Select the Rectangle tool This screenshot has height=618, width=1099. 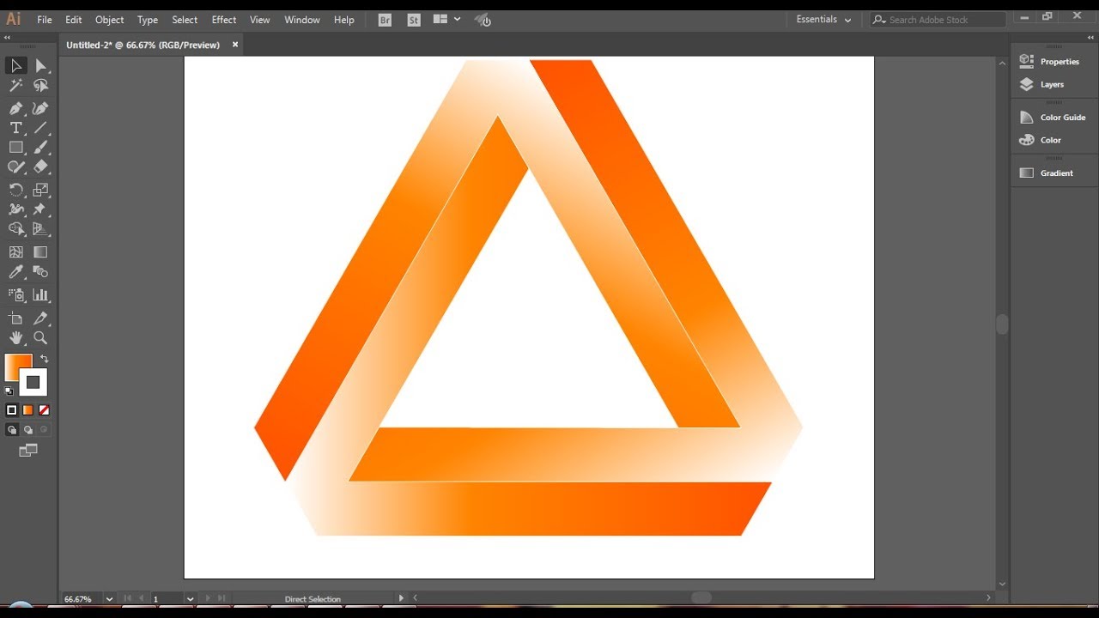15,148
